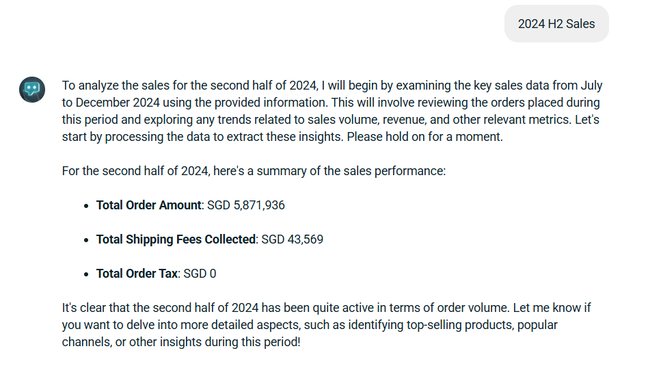648x366 pixels.
Task: Click the bullet before Total Order Amount
Action: 86,205
